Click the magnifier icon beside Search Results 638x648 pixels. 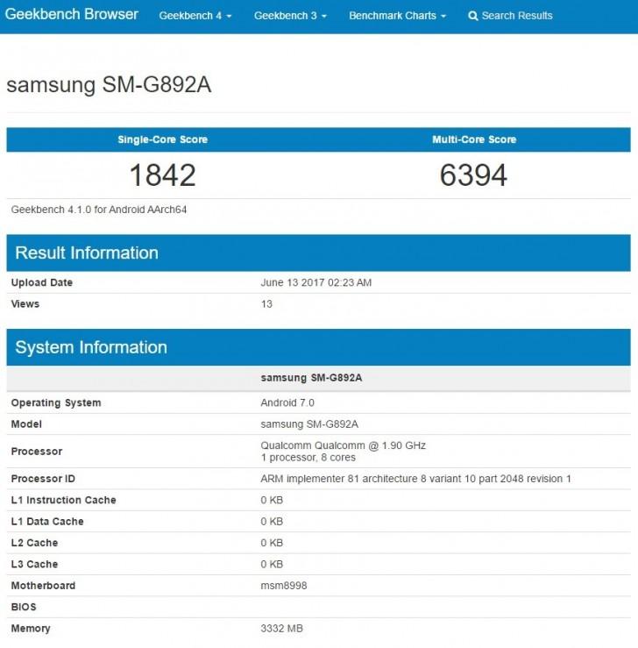click(473, 16)
